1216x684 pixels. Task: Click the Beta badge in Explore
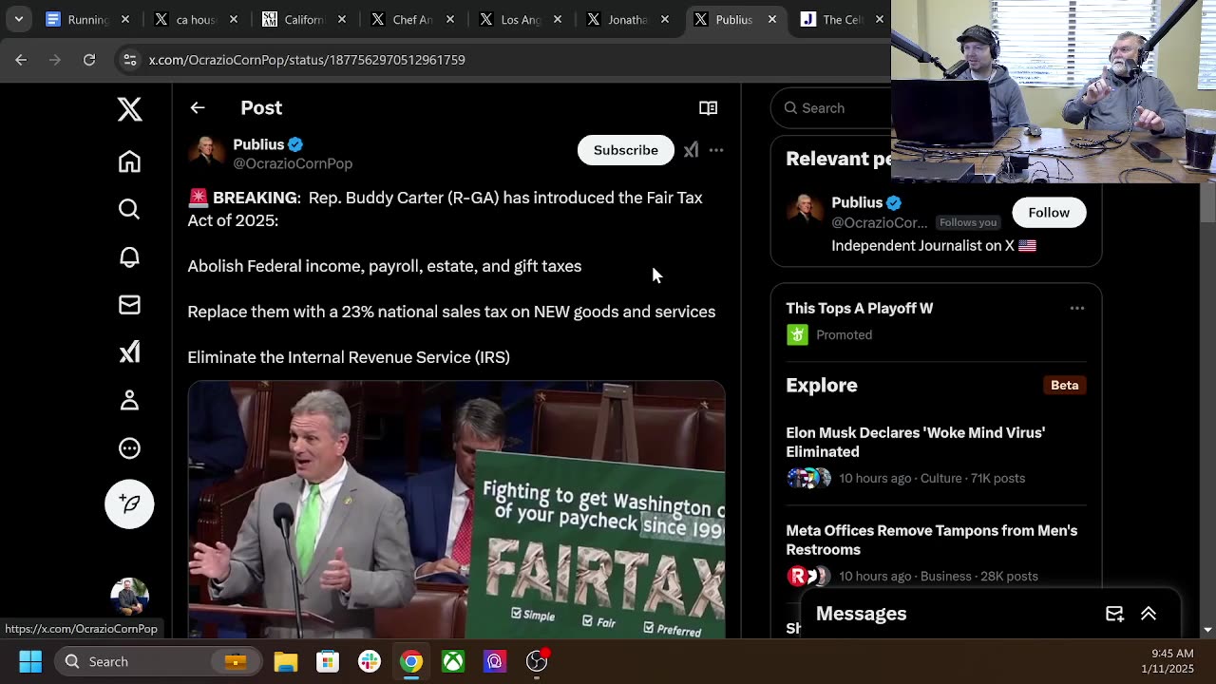click(1064, 385)
